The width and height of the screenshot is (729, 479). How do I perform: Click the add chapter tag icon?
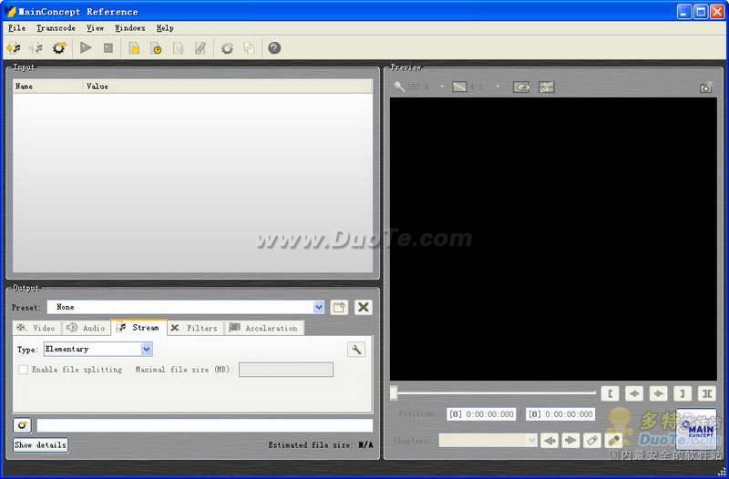[591, 440]
